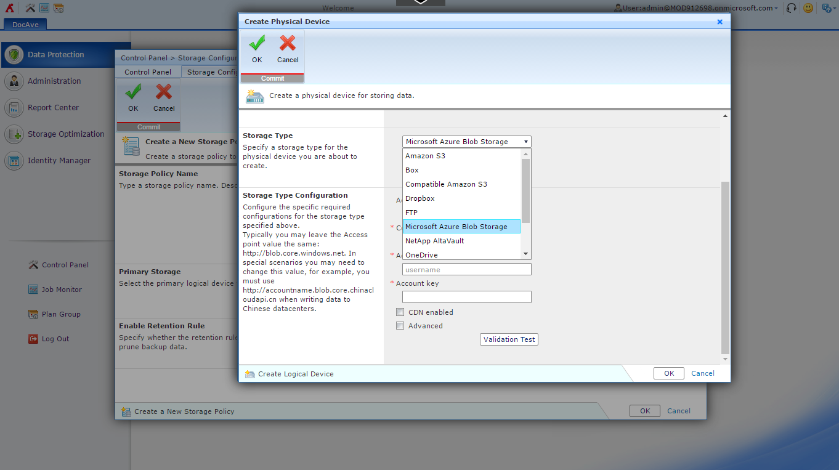Open the Control Panel tab in back window
This screenshot has height=470, width=839.
(x=148, y=72)
